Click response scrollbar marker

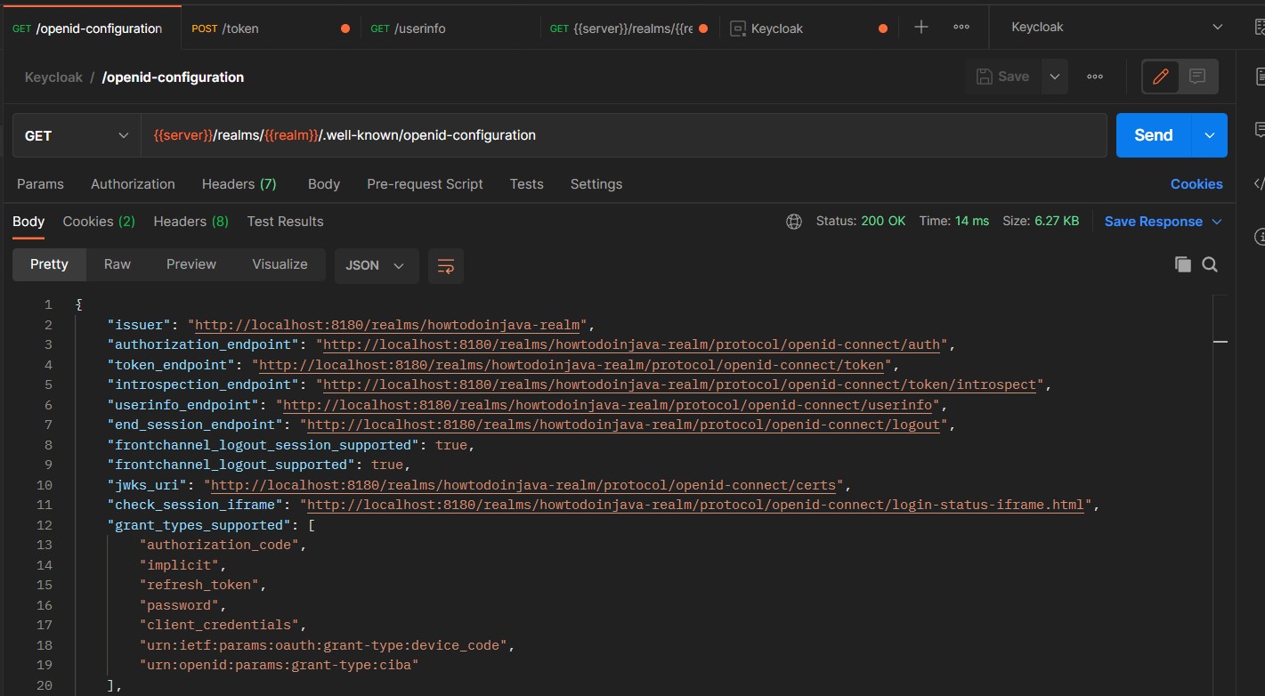pos(1220,341)
